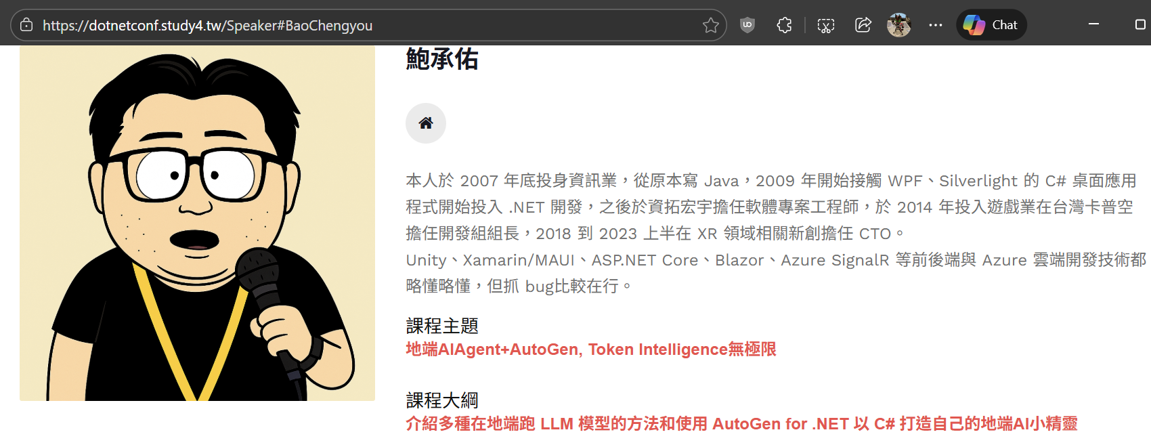Start a screenshot with the capture icon
The height and width of the screenshot is (447, 1151).
point(826,25)
